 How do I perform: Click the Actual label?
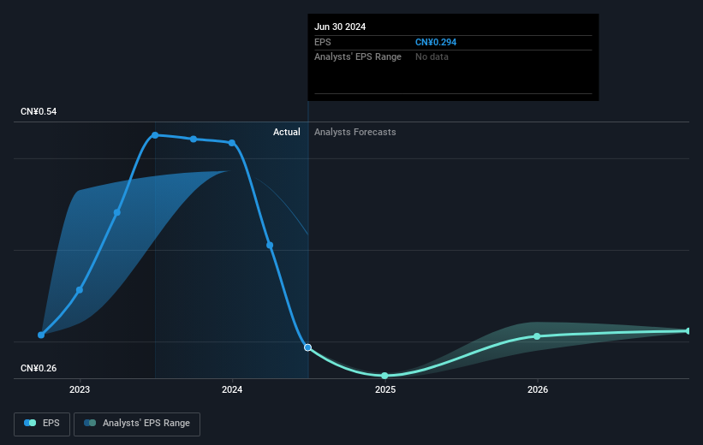(287, 132)
